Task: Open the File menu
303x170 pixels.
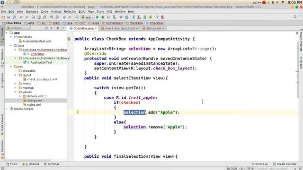Action: [3, 11]
